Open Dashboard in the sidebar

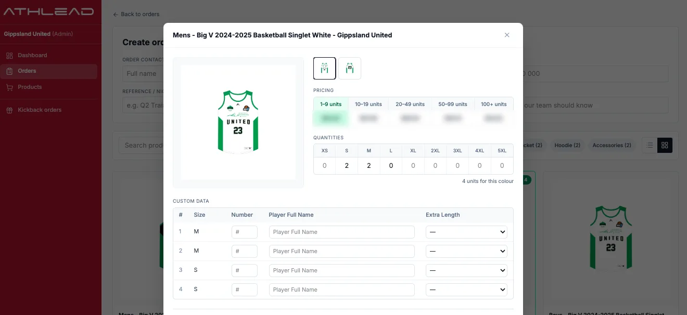click(49, 55)
